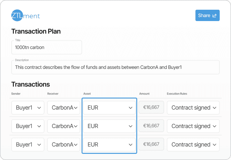Screen dimensions: 231x160
Task: Open the third row Sender dropdown
Action: point(28,144)
